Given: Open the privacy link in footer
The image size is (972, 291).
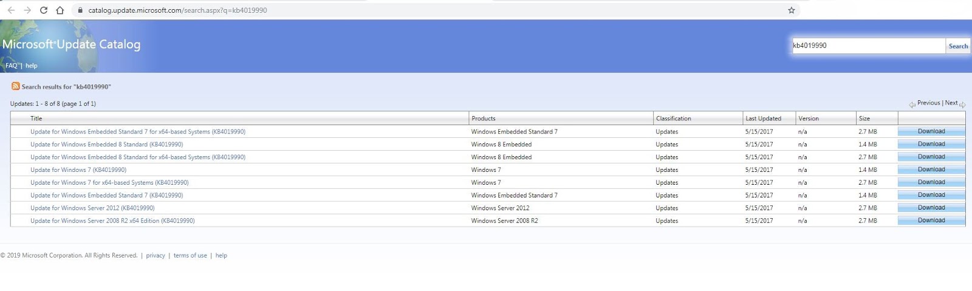Looking at the screenshot, I should (156, 256).
